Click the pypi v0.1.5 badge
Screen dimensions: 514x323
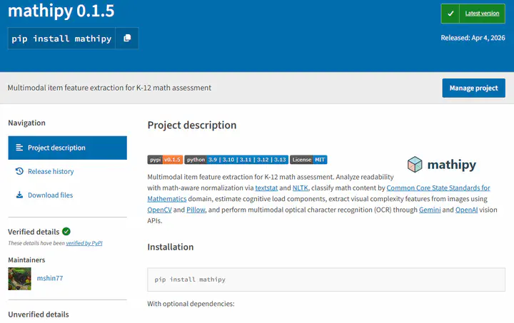coord(165,160)
